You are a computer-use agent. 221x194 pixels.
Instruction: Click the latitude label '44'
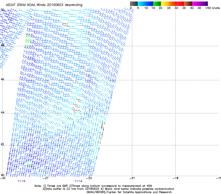click(2, 113)
